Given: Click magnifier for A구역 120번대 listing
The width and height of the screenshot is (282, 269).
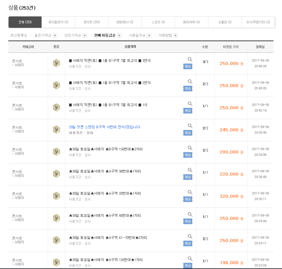Looking at the screenshot, I should click(190, 259).
